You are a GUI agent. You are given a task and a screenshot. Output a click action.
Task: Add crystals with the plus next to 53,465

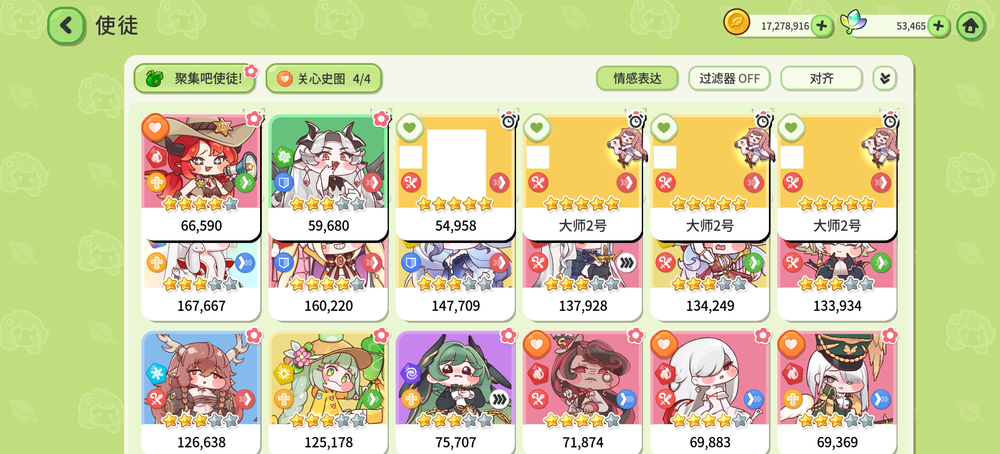point(938,26)
